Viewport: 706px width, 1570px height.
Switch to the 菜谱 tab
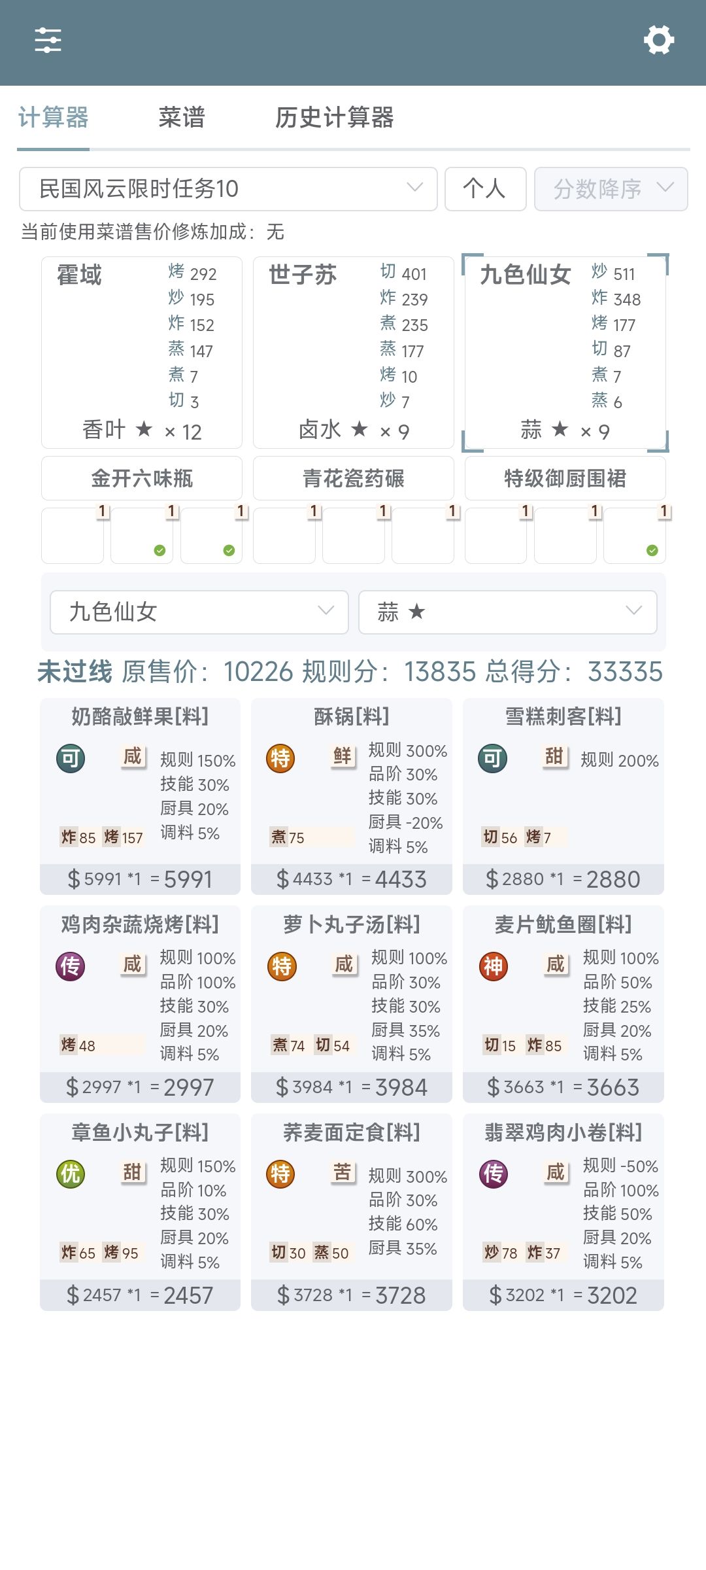182,118
